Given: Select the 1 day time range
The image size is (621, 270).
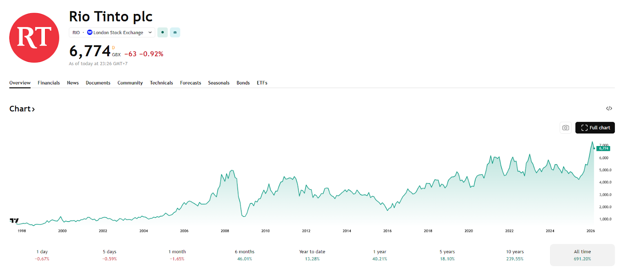Looking at the screenshot, I should click(x=42, y=255).
